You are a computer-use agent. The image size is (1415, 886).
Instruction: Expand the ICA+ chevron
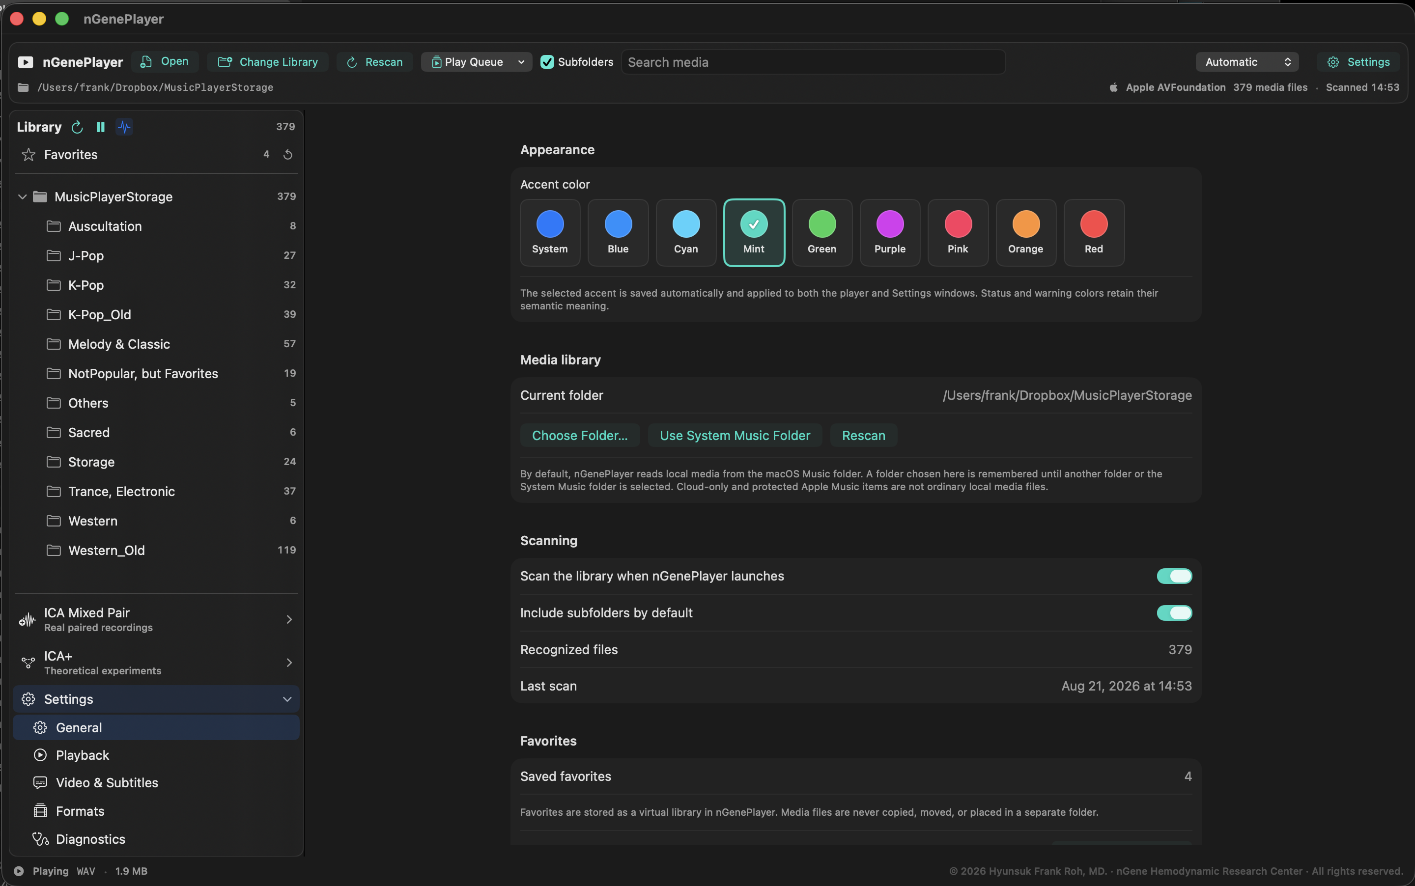tap(289, 663)
